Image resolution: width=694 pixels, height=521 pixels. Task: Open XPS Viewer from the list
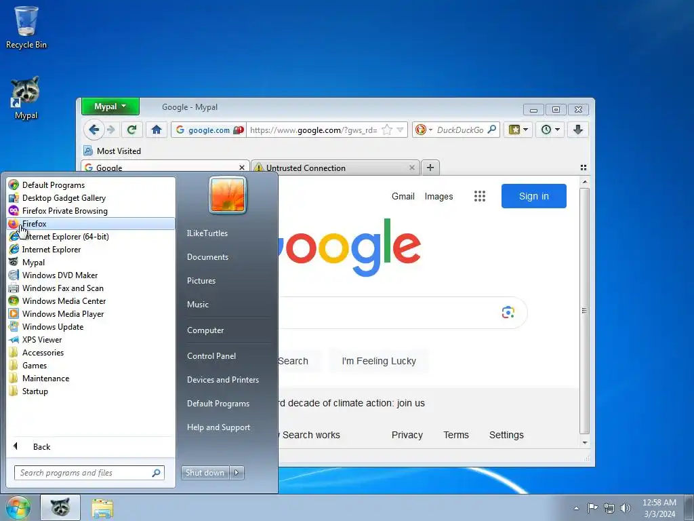click(x=91, y=340)
